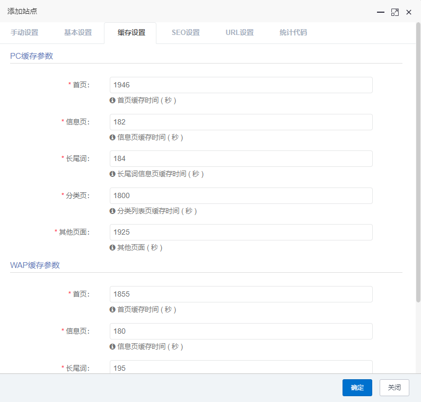This screenshot has height=402, width=421.
Task: Click info icon under WAP 信息页 field
Action: [112, 346]
